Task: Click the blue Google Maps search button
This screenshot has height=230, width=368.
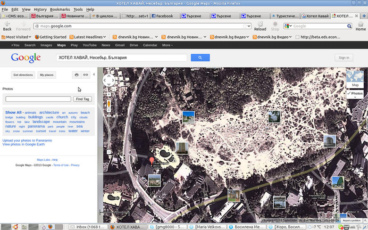Action: click(200, 57)
